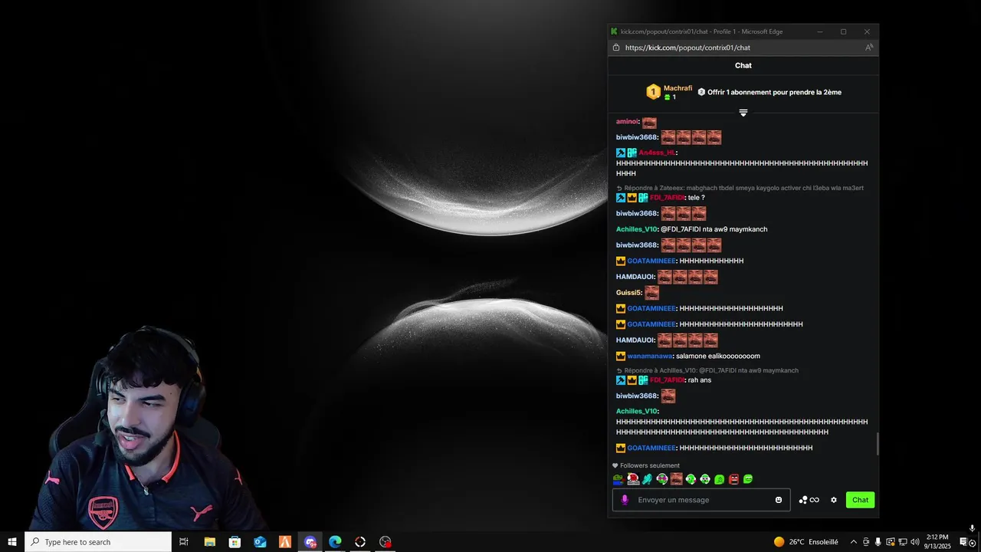Open Task View on taskbar
Viewport: 981px width, 552px height.
[184, 542]
